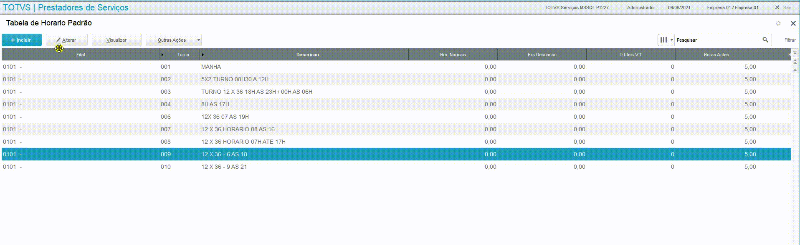Select row 12 X 36 HORARIO 08 AS 16
800x245 pixels.
396,129
